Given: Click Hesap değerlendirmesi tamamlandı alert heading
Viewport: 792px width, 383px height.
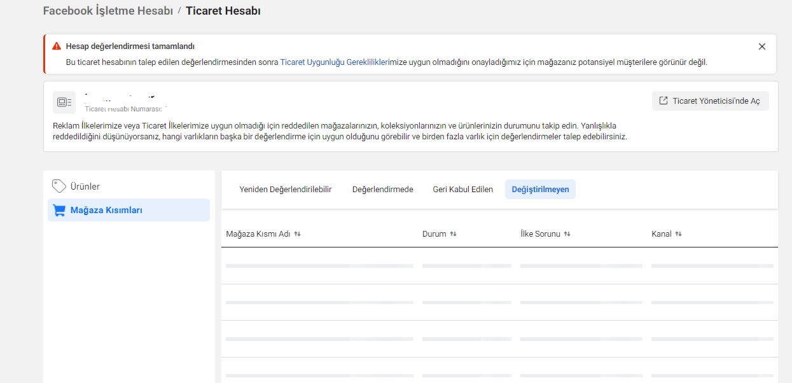Looking at the screenshot, I should [130, 46].
